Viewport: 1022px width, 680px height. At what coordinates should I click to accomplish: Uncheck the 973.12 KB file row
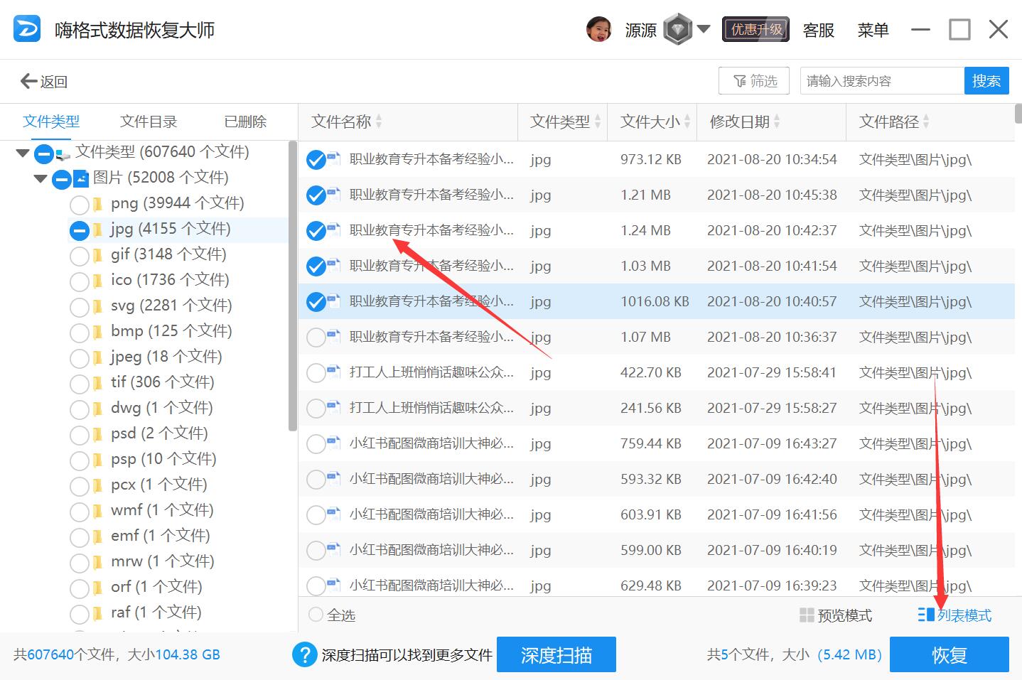tap(316, 160)
